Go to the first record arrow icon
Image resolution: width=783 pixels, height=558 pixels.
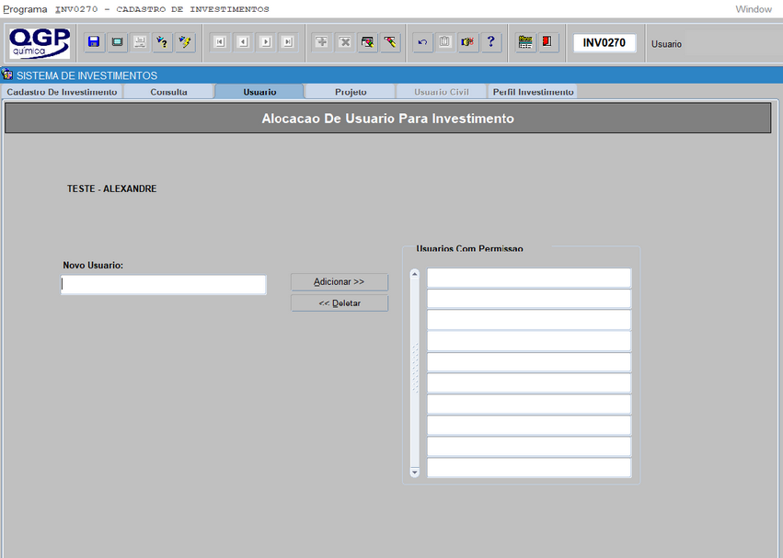point(220,42)
